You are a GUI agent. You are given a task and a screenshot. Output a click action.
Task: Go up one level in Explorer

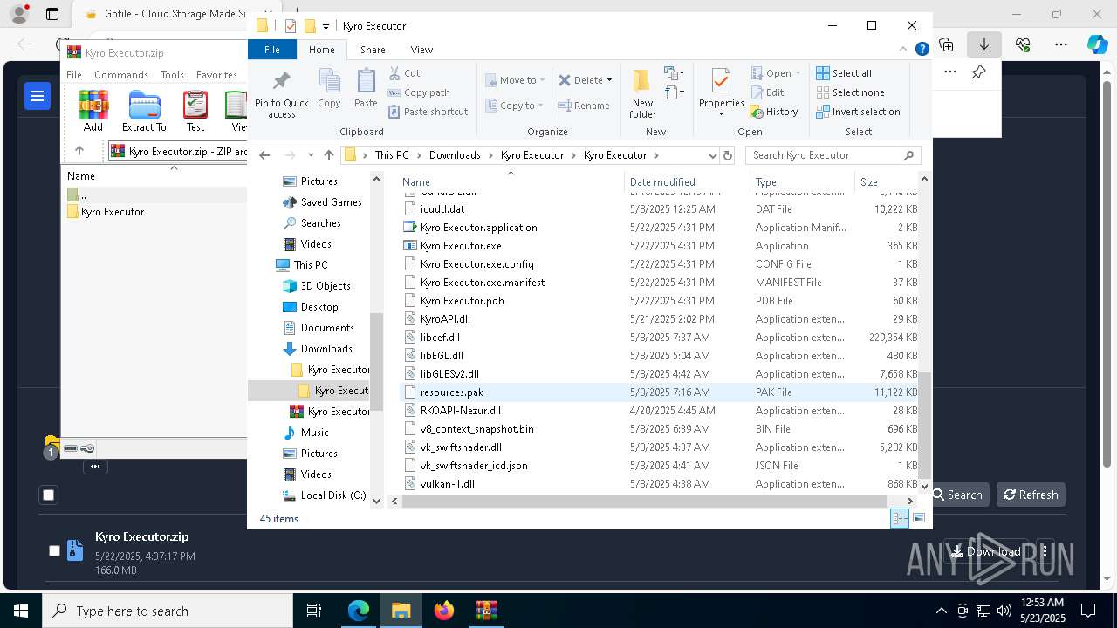329,155
